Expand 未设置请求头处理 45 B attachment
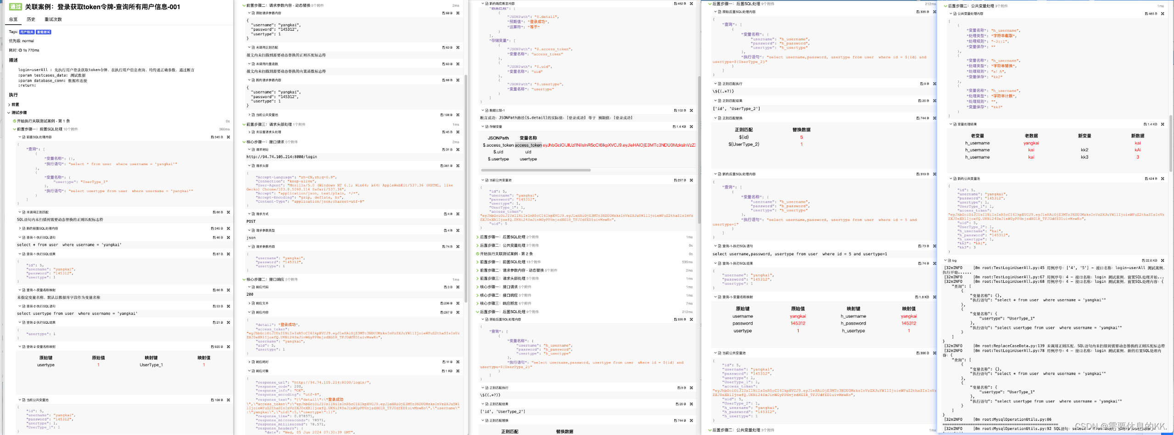 coord(250,132)
